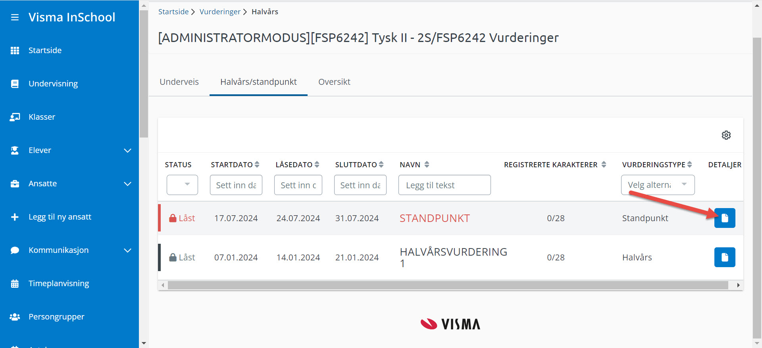The image size is (762, 348).
Task: Toggle sort on LÅSEDATO column
Action: [x=317, y=164]
